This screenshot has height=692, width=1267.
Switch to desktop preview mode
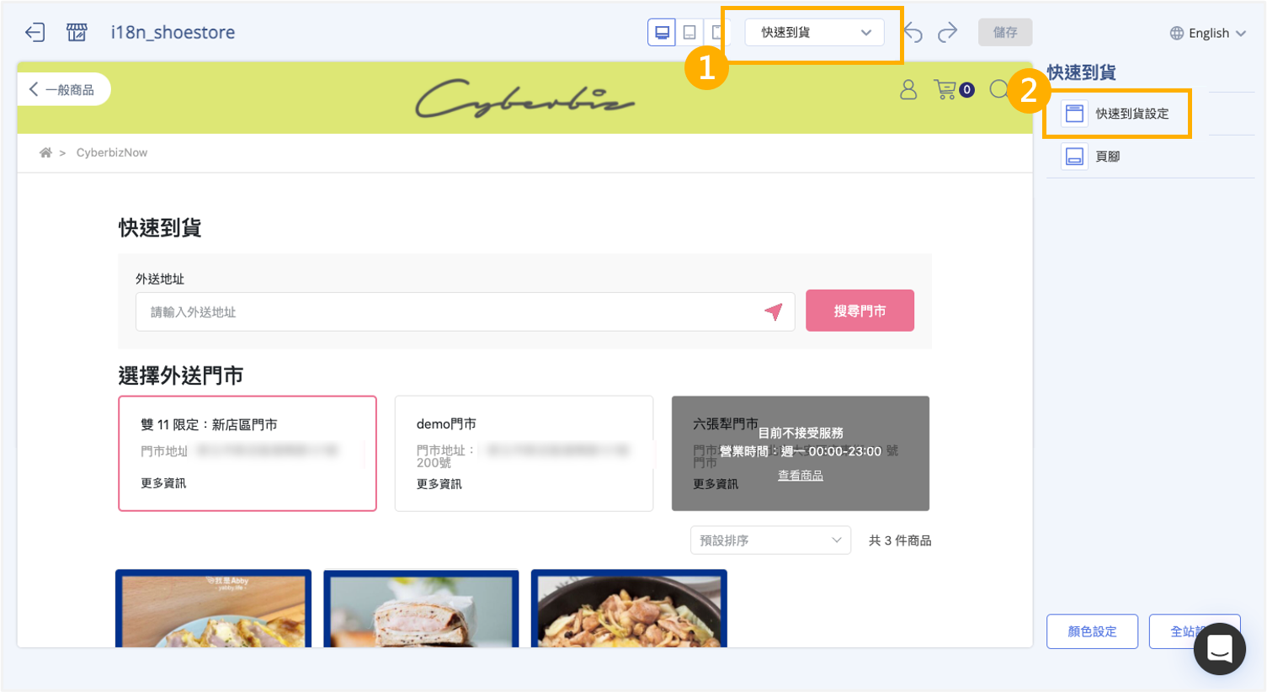662,33
